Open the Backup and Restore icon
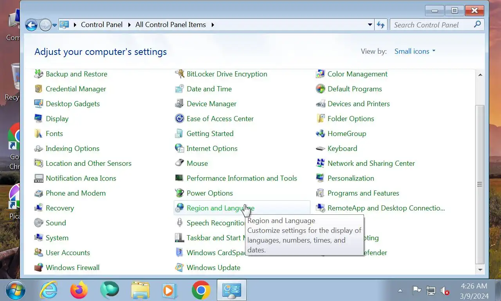 coord(38,74)
